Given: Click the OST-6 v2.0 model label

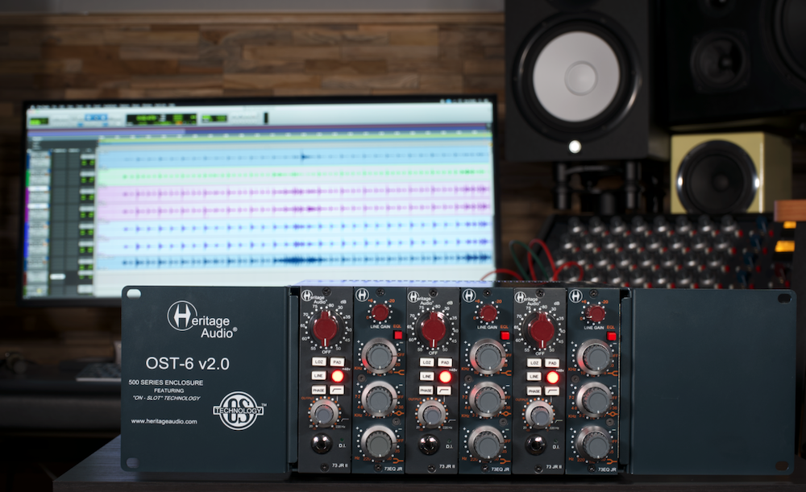Looking at the screenshot, I should pos(188,364).
